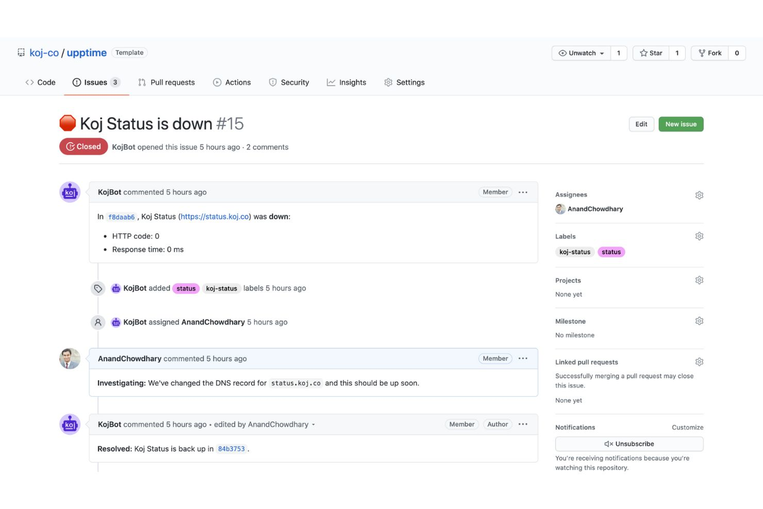The width and height of the screenshot is (763, 509).
Task: Create a New issue
Action: 681,124
